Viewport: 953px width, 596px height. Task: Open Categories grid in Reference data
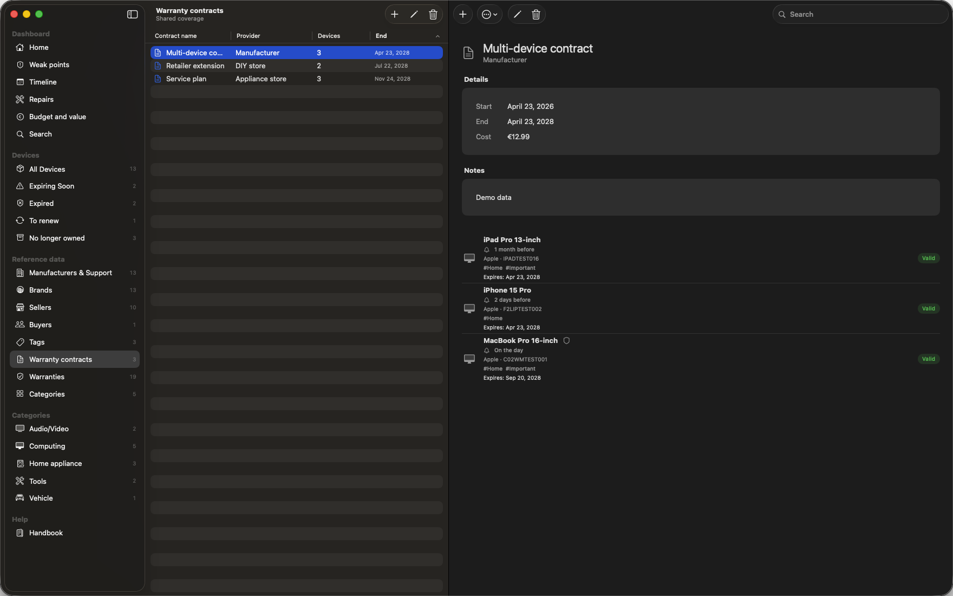pos(75,394)
